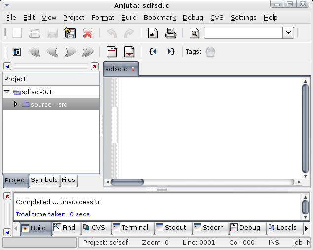Image resolution: width=313 pixels, height=250 pixels.
Task: Click the message pane vertical scrollbar
Action: 305,207
